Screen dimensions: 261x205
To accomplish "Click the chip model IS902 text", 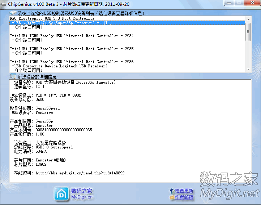I will 41,164.
